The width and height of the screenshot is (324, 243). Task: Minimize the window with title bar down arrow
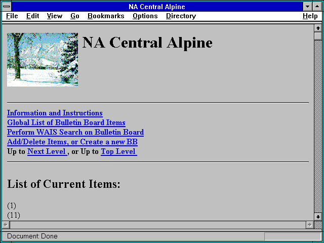tap(307, 7)
